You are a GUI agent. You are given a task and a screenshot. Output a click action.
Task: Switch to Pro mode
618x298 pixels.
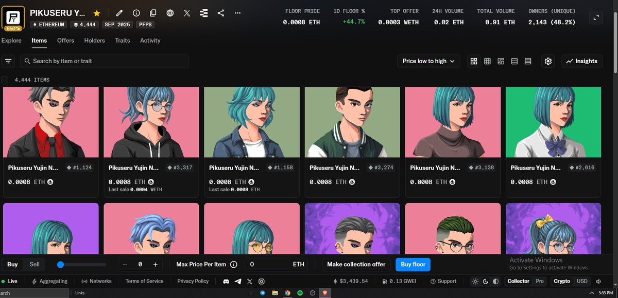[540, 282]
